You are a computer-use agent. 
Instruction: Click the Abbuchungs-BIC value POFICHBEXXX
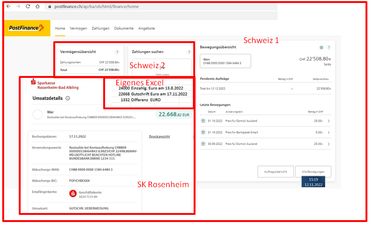79,181
